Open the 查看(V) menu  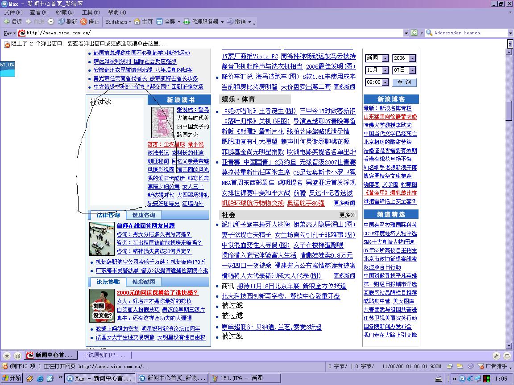point(39,12)
